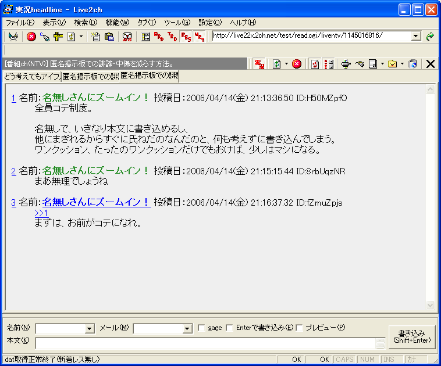Screen dimensions: 441x366
Task: Click the board list pane icon
Action: click(145, 37)
